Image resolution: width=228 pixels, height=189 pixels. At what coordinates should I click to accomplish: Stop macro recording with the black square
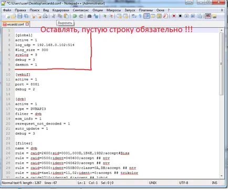[180, 16]
